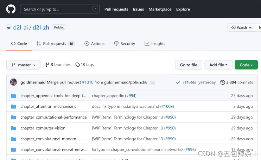The image size is (261, 160).
Task: Click the folder icon for chapter_computer-vision
Action: (x=13, y=128)
